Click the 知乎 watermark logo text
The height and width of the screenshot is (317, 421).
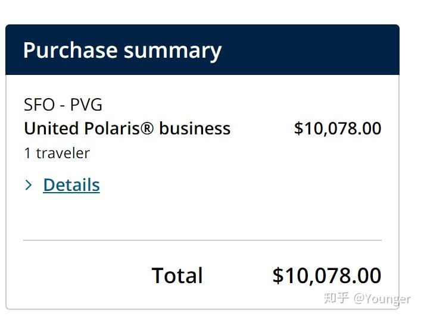(336, 297)
